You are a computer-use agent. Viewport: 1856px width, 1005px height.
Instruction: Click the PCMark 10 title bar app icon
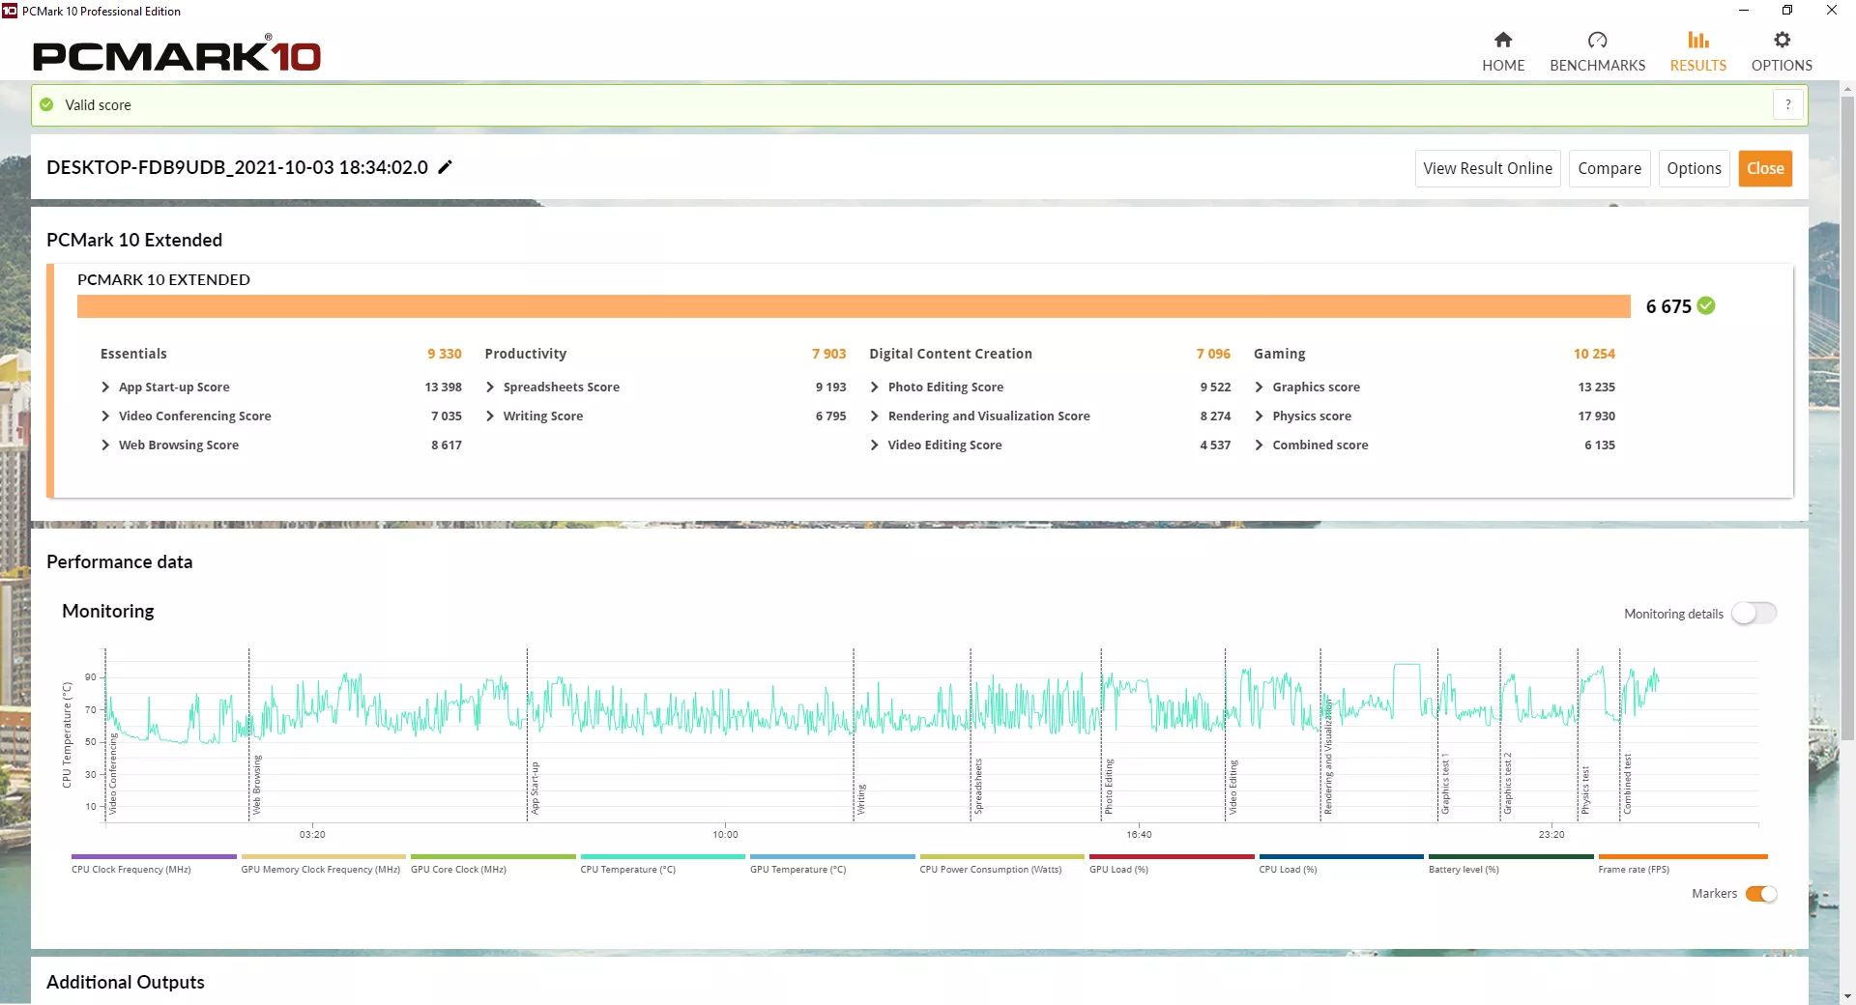pos(10,11)
